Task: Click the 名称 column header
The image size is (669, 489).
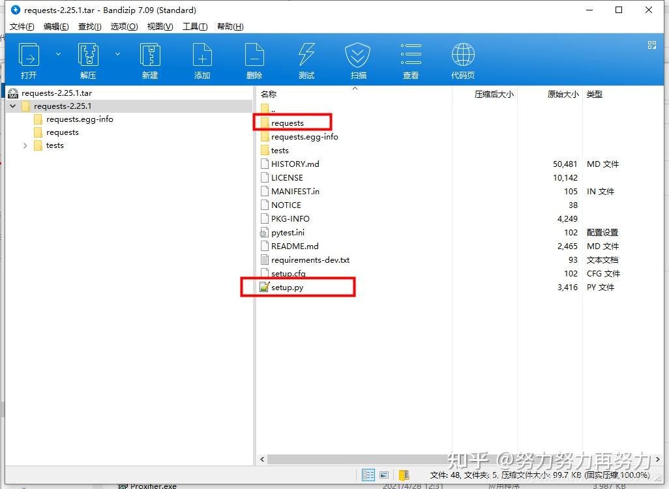Action: [x=269, y=95]
